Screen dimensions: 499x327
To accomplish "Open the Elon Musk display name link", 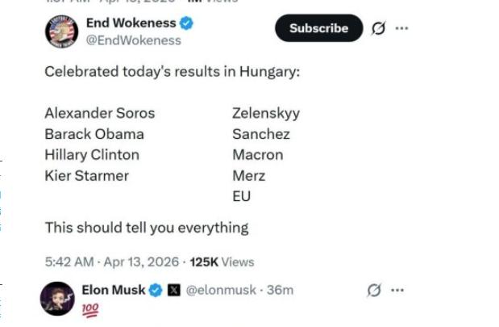I will click(x=114, y=290).
